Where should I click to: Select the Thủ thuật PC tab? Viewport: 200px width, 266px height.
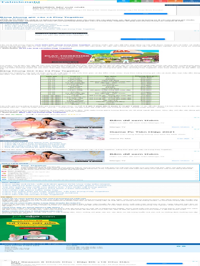click(191, 1)
